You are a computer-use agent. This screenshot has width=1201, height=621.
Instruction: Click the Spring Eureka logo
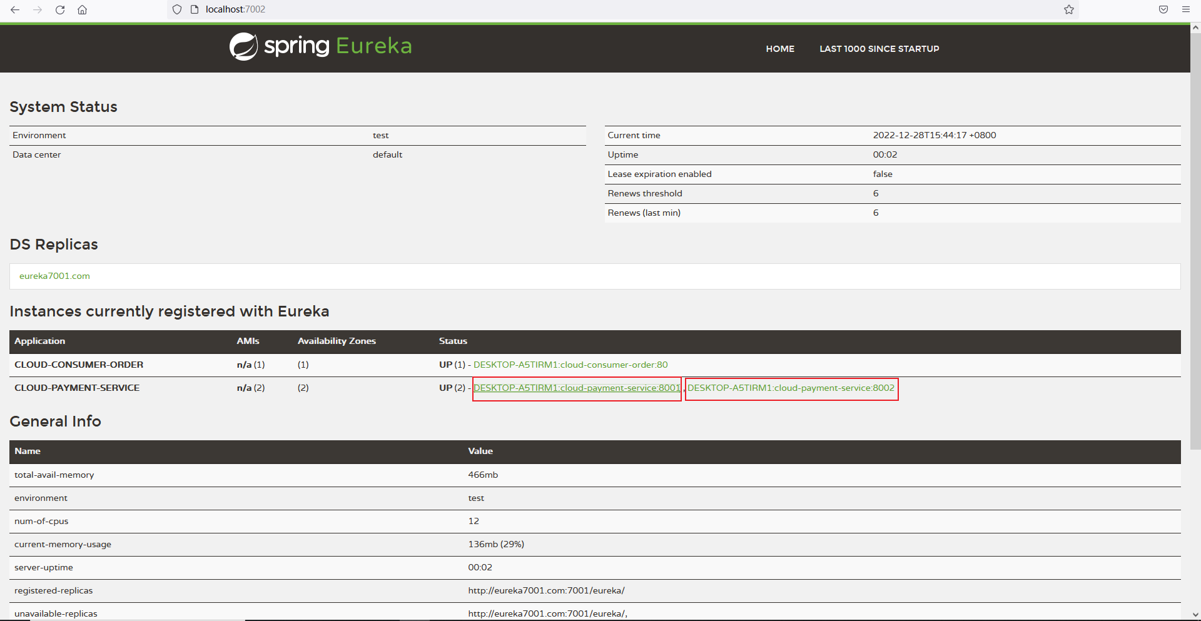(320, 46)
